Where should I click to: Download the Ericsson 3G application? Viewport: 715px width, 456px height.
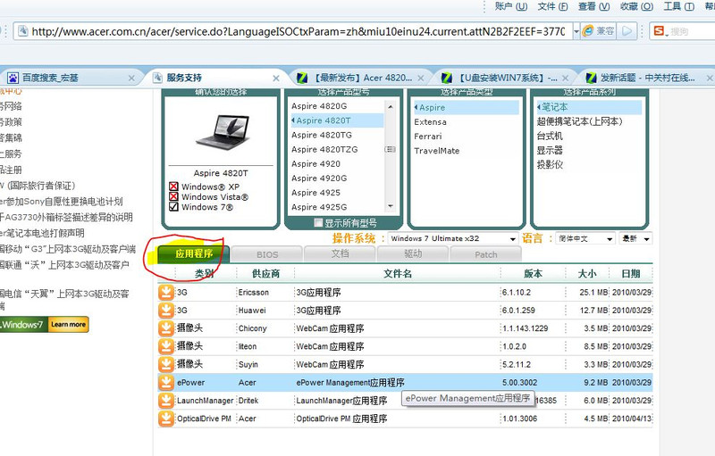click(166, 292)
